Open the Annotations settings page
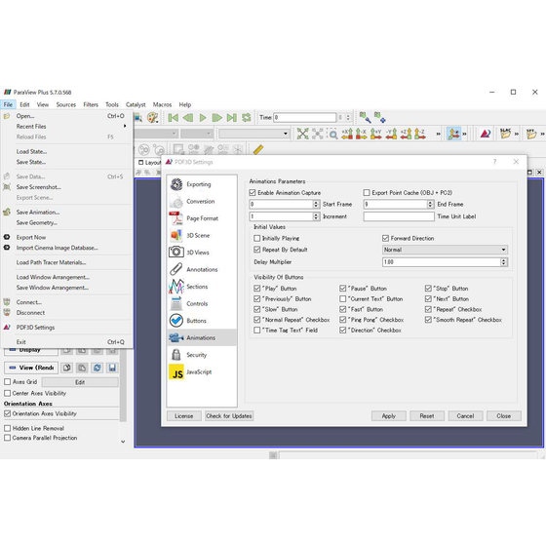 click(202, 269)
